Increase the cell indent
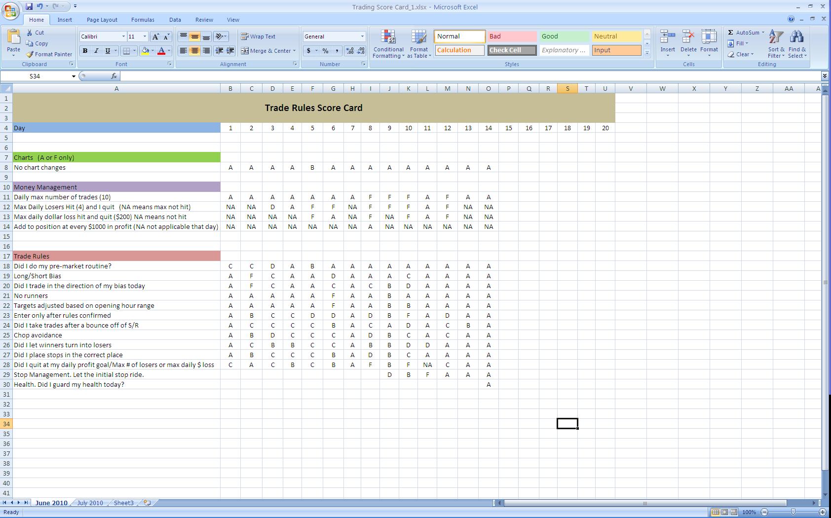The image size is (831, 518). coord(230,51)
